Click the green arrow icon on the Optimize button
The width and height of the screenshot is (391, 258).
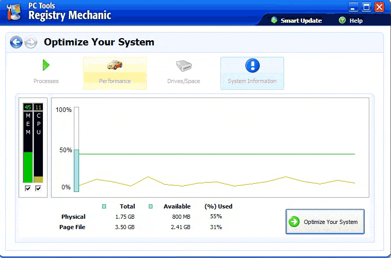294,221
